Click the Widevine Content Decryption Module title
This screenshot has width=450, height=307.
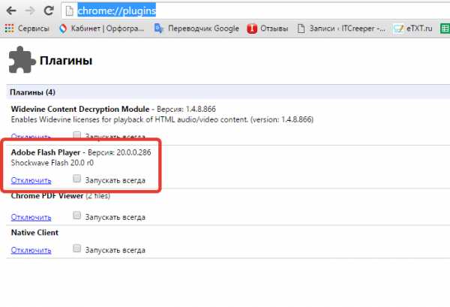coord(80,109)
